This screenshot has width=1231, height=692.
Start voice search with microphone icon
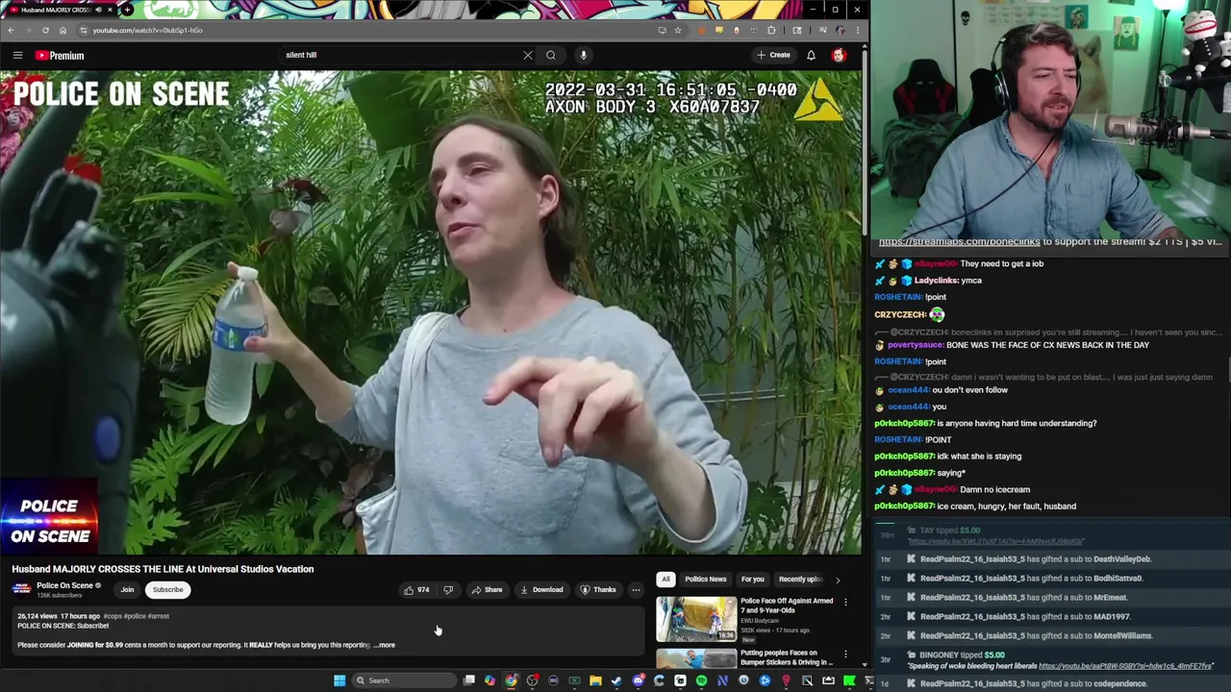[583, 56]
